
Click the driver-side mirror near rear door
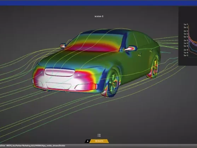click(x=131, y=49)
